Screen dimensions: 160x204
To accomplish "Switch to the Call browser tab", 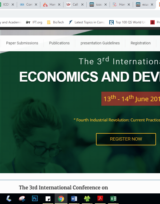I will click(73, 5).
